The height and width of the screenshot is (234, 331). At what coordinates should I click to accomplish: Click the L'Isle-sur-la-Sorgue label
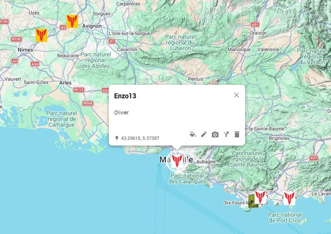click(x=130, y=34)
